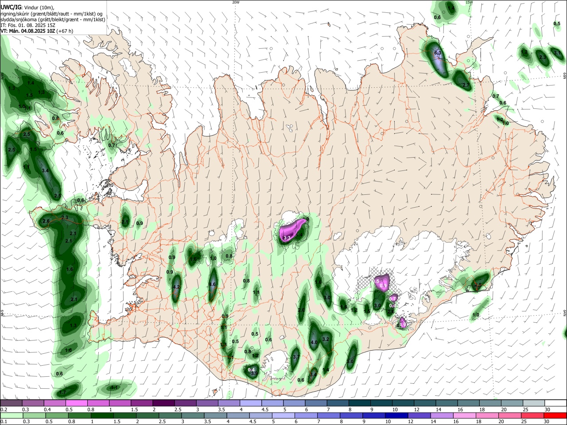Click the 0.1 label on the rain scale

pos(4,422)
